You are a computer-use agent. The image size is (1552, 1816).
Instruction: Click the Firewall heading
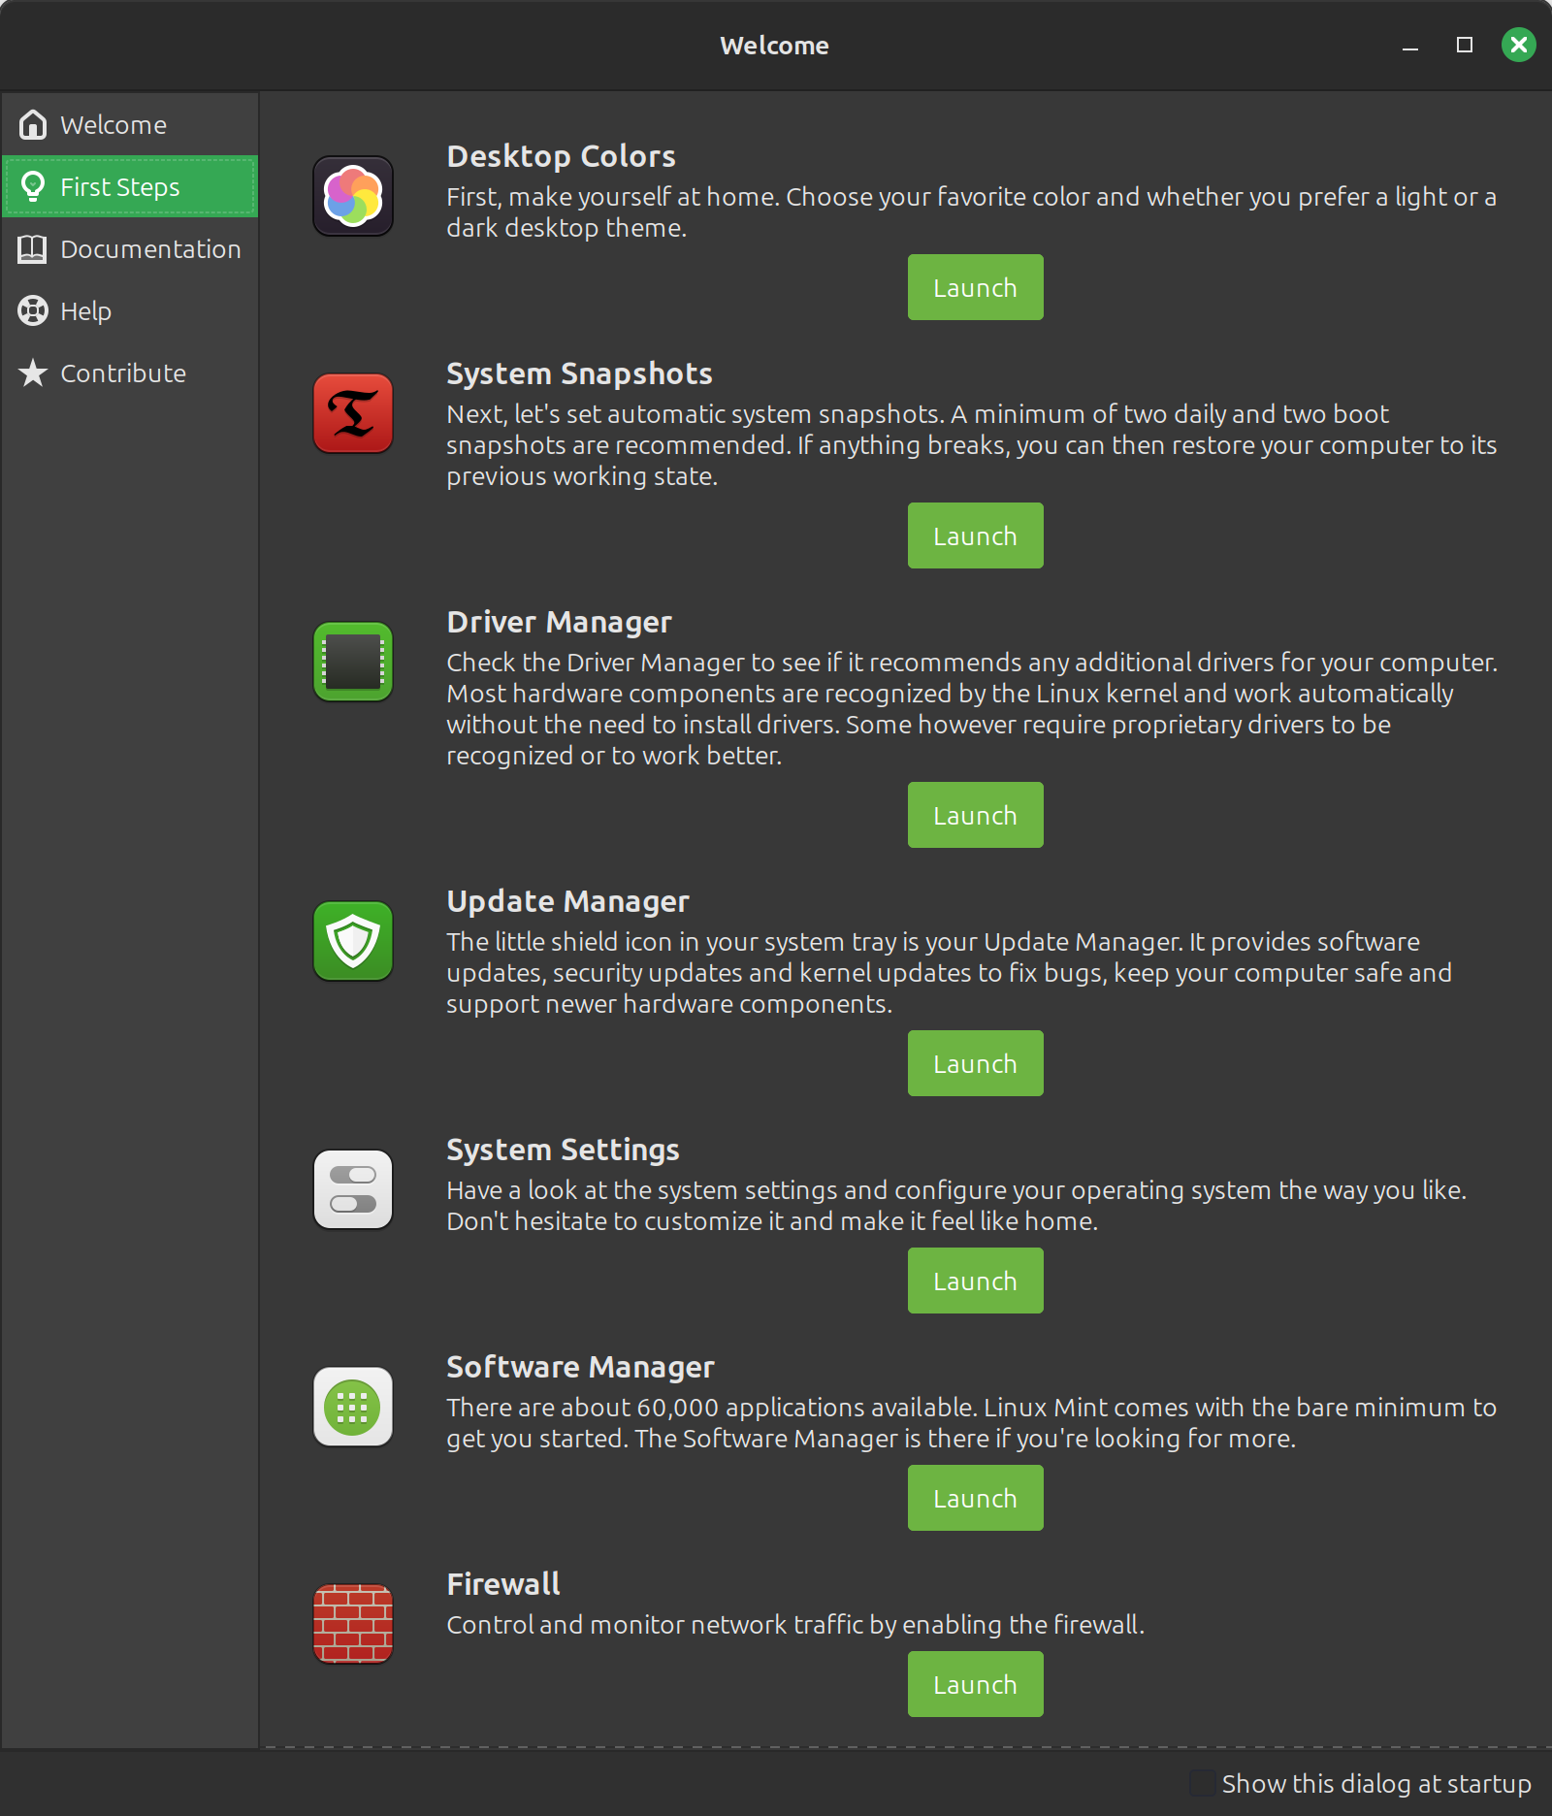(x=503, y=1584)
